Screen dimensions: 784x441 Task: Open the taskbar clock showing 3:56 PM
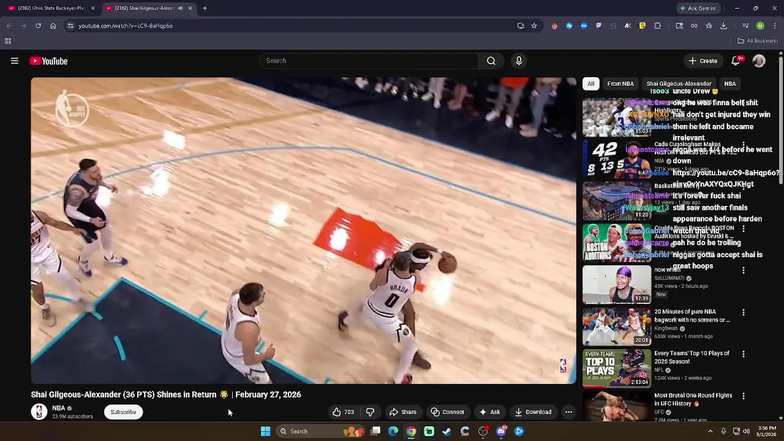coord(767,431)
